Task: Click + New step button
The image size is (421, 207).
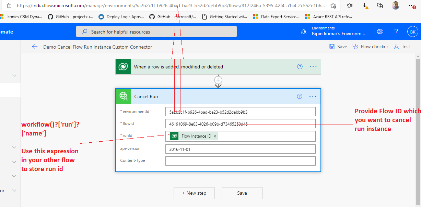Action: 194,193
